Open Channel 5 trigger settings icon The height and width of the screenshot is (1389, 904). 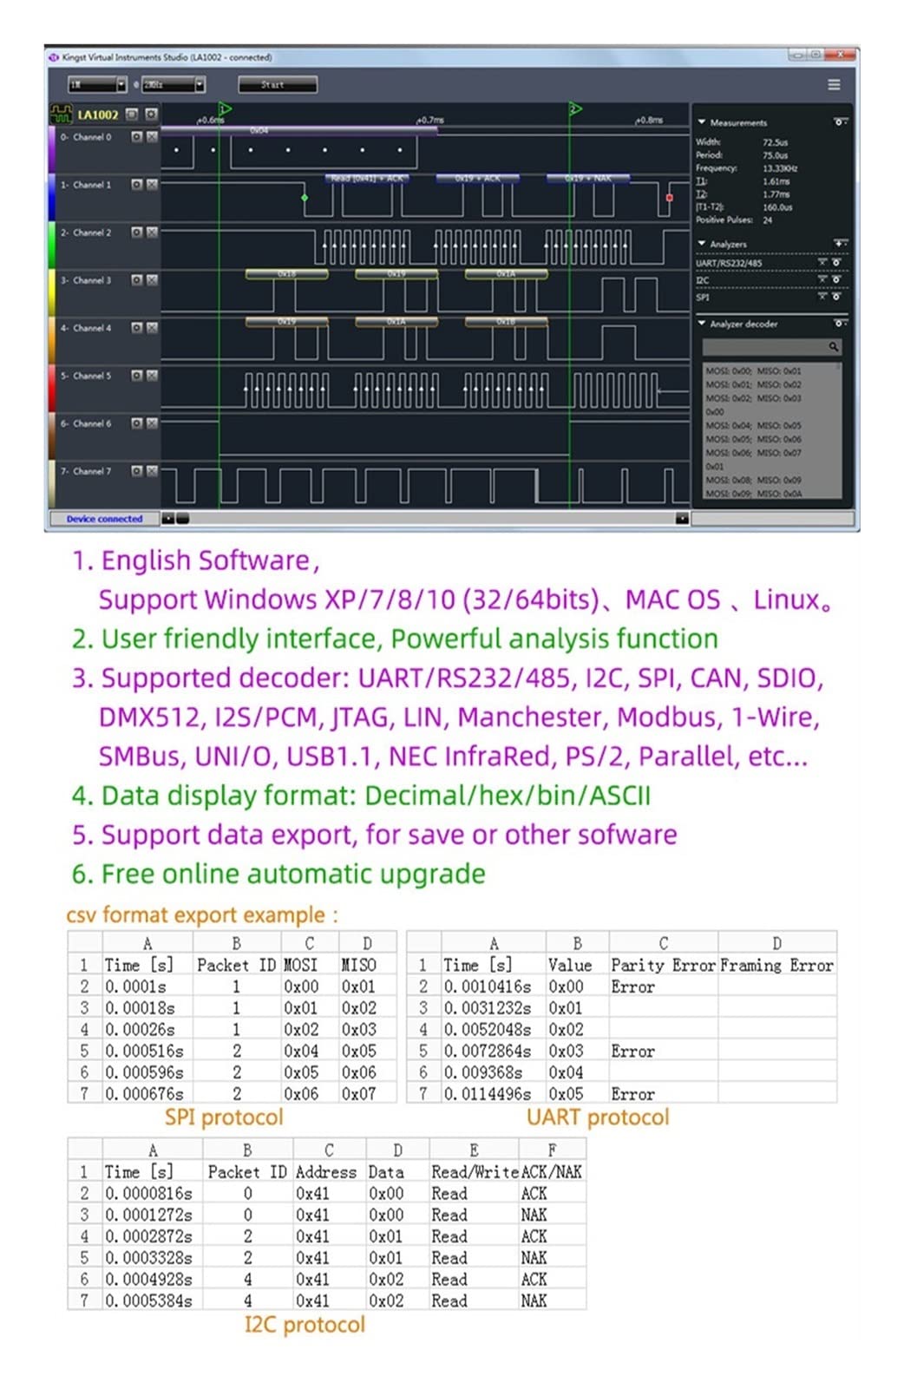point(136,376)
